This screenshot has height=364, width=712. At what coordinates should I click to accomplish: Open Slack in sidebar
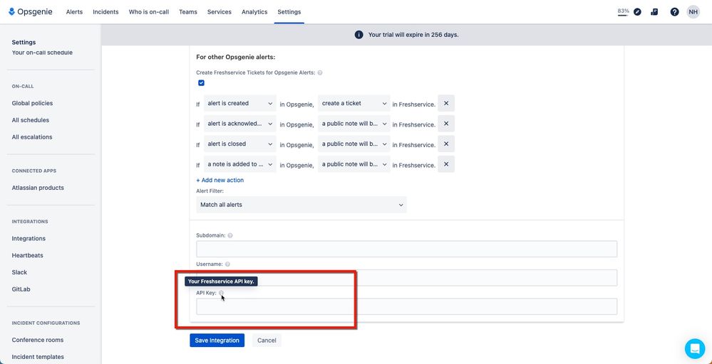click(19, 272)
